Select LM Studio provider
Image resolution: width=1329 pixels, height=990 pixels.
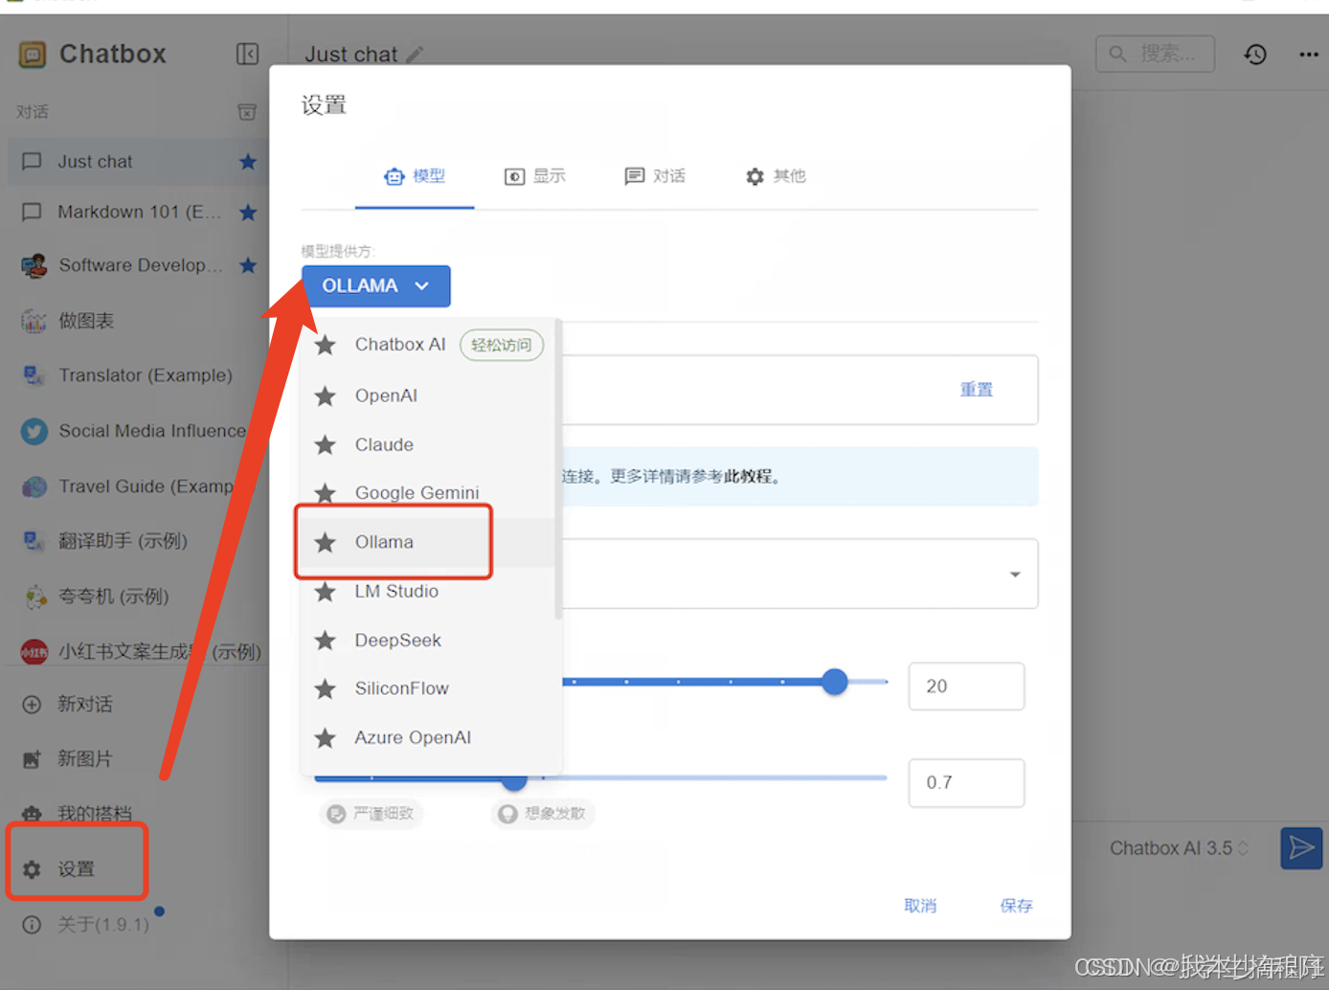point(428,592)
